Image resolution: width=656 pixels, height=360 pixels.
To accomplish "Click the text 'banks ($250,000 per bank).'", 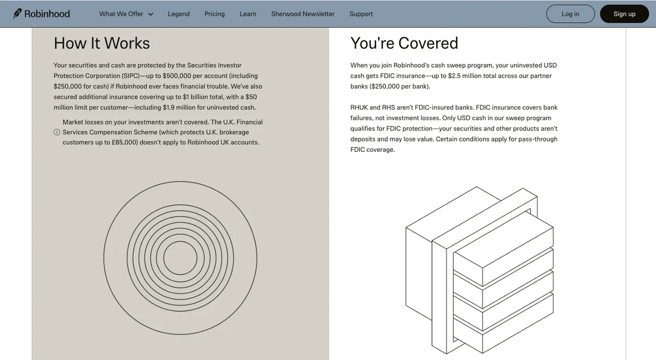I will coord(390,86).
